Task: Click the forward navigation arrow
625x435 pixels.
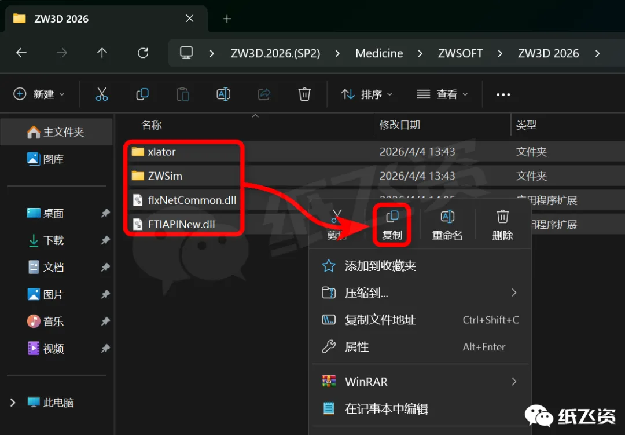Action: point(62,53)
